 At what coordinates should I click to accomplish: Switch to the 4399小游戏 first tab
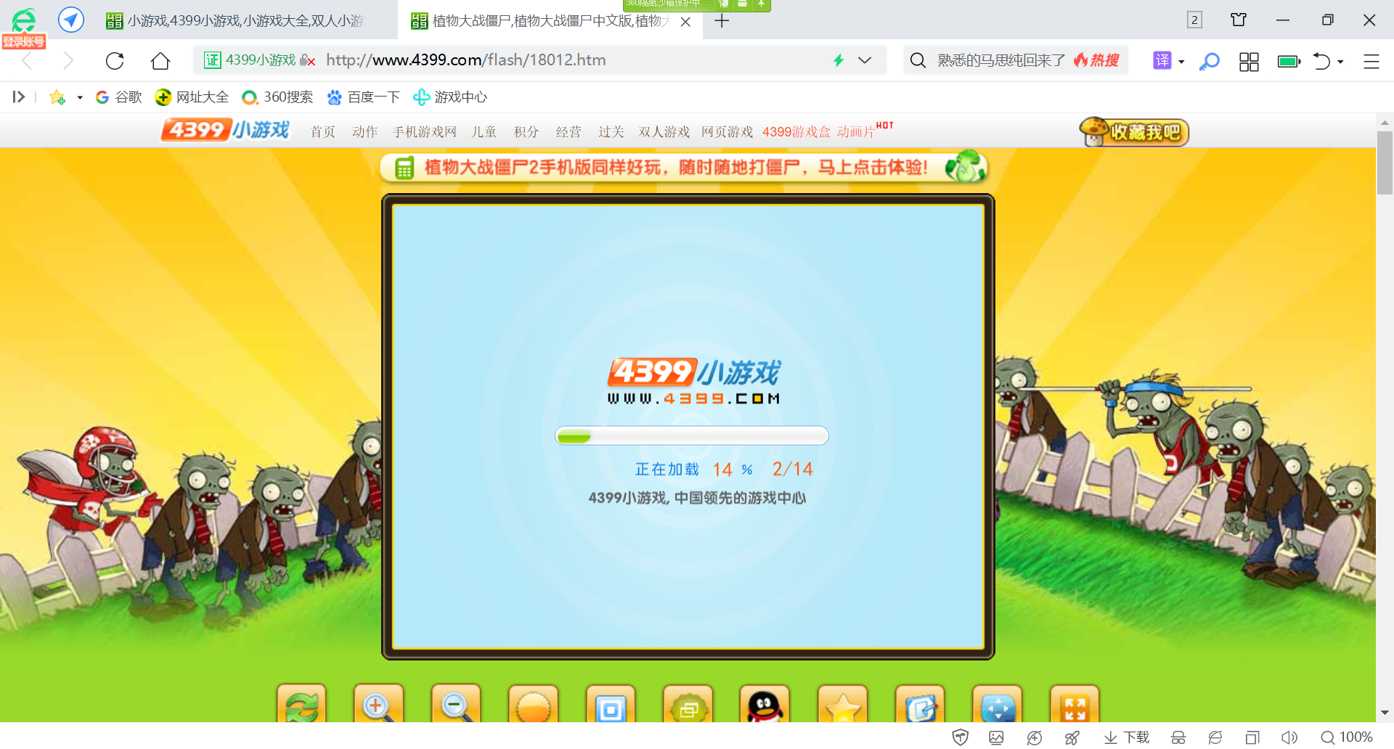[245, 20]
